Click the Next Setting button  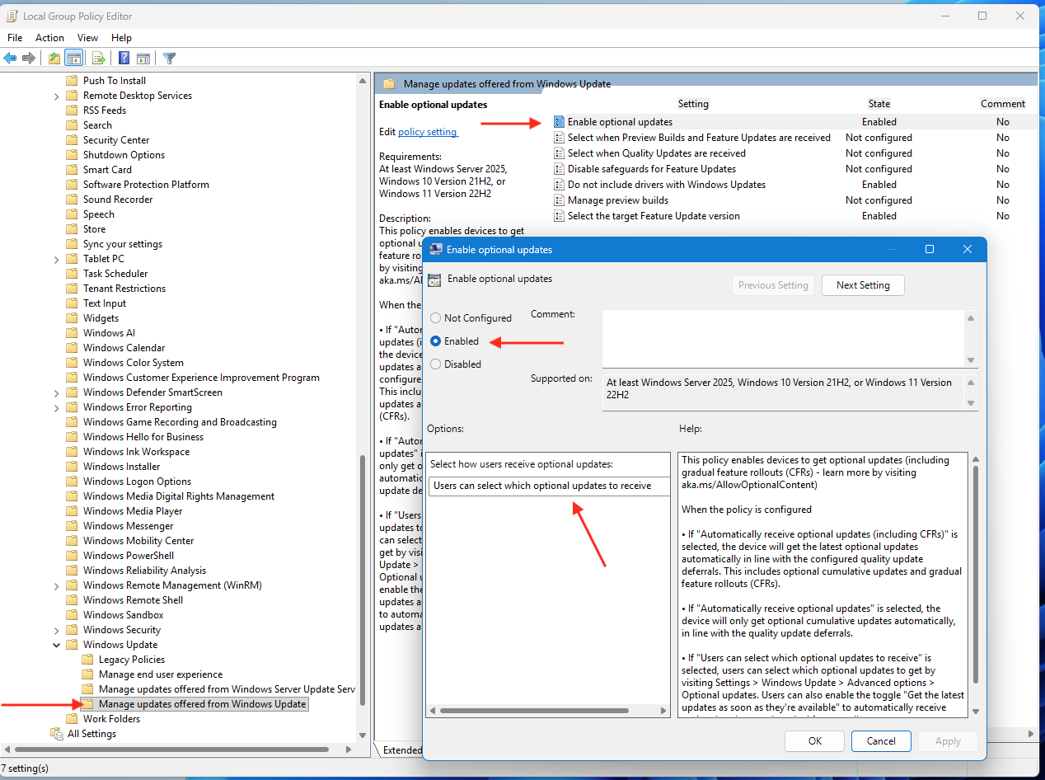point(863,285)
